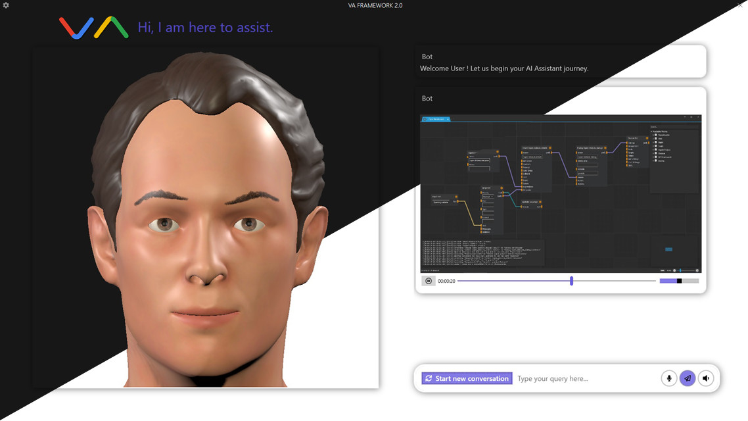Send the query with paper plane icon
The width and height of the screenshot is (748, 421).
[687, 378]
